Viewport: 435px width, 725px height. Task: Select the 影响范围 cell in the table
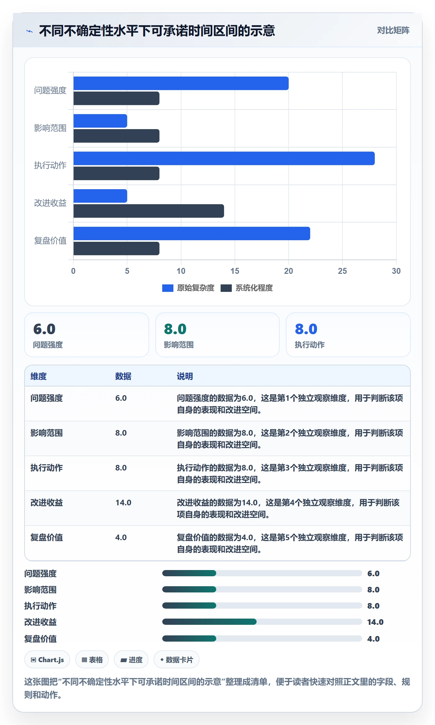[x=47, y=433]
